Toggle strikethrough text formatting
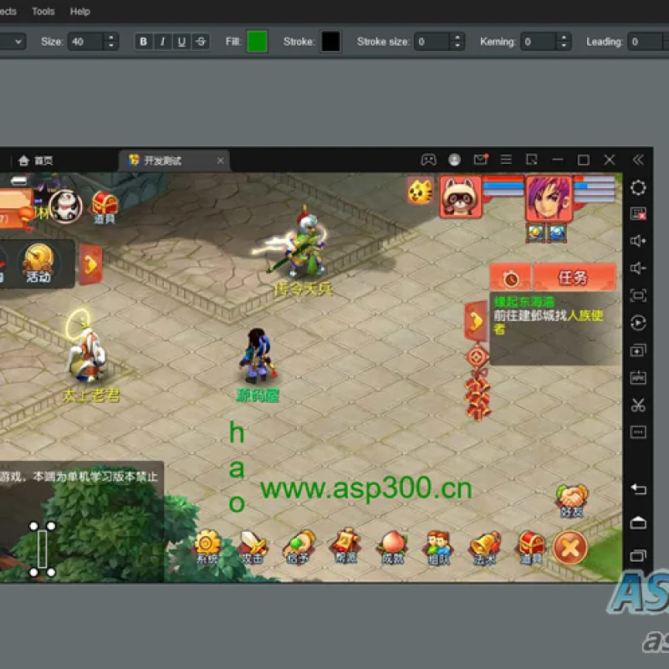This screenshot has height=669, width=669. [x=201, y=42]
